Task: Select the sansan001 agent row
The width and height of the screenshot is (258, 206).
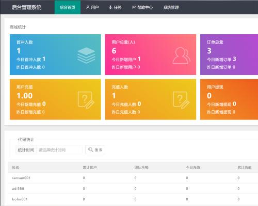Action: click(x=133, y=178)
